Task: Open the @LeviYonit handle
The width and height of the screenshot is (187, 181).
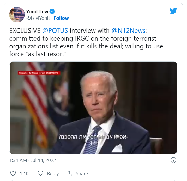Action: (38, 18)
